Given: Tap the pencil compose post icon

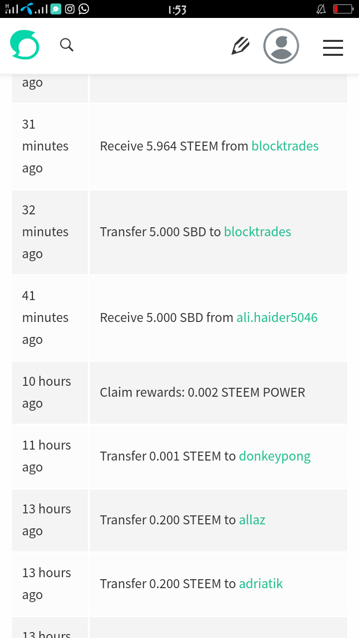Looking at the screenshot, I should (240, 46).
